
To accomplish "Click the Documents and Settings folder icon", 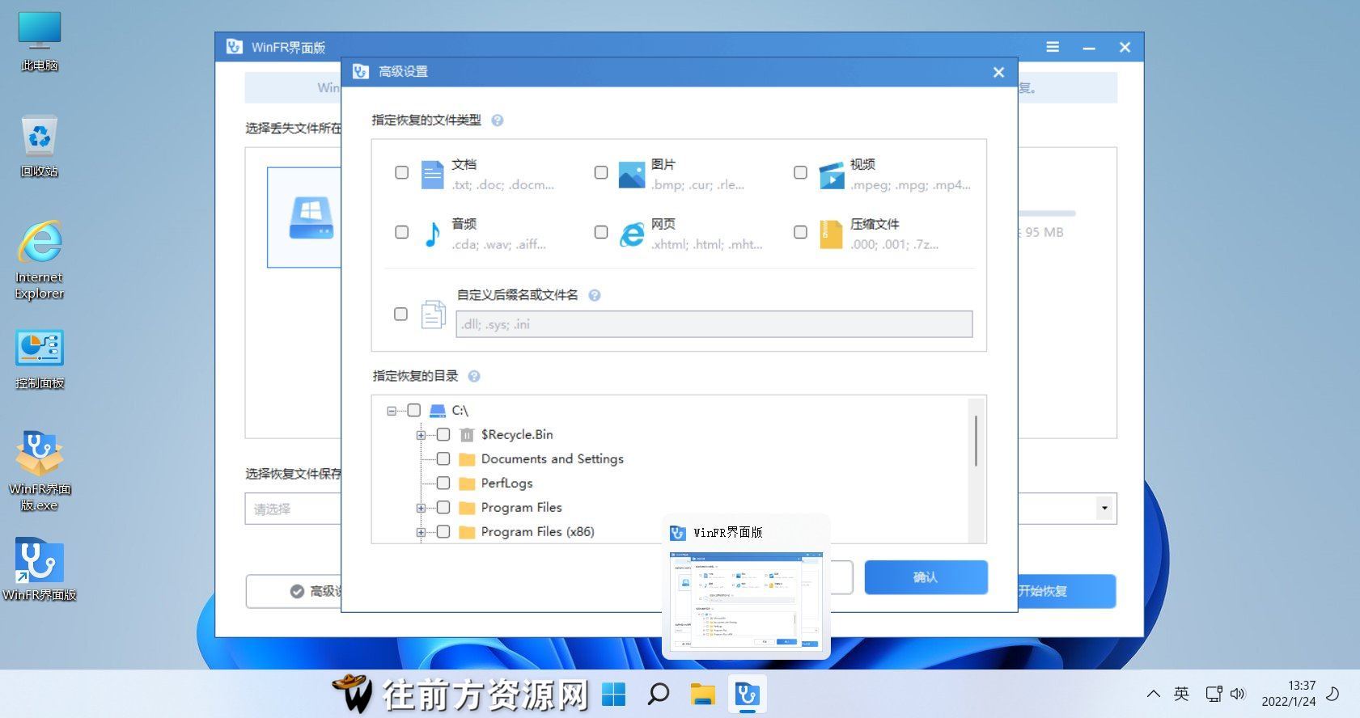I will click(467, 459).
